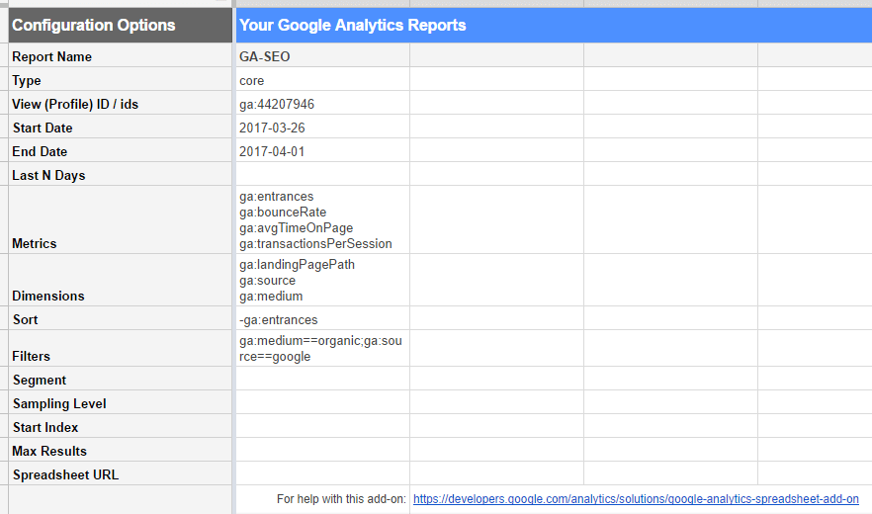Select the empty Last N Days value cell
The width and height of the screenshot is (872, 514).
tap(322, 175)
